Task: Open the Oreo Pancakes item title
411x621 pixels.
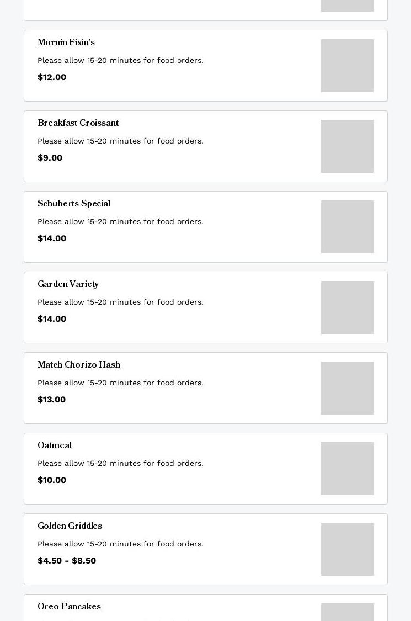Action: coord(69,607)
